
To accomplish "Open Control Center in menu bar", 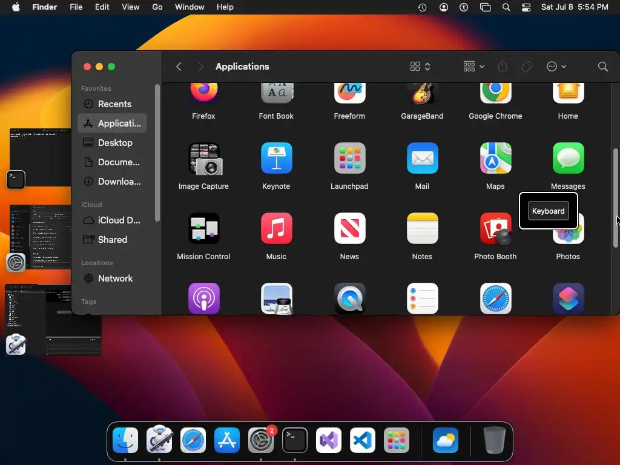I will point(526,7).
